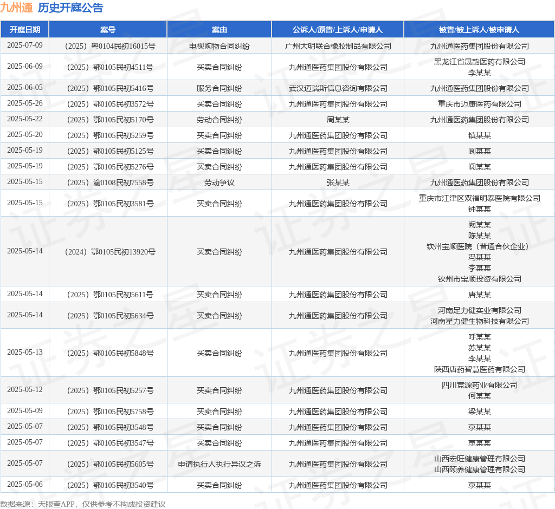This screenshot has width=555, height=509.
Task: Click 梁某某 defendant cell
Action: [479, 412]
